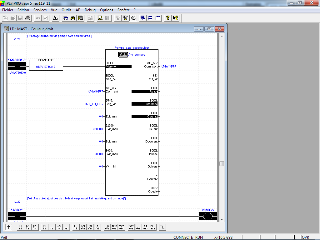Open the Fichier menu
Image resolution: width=320 pixels, height=240 pixels.
(7, 10)
